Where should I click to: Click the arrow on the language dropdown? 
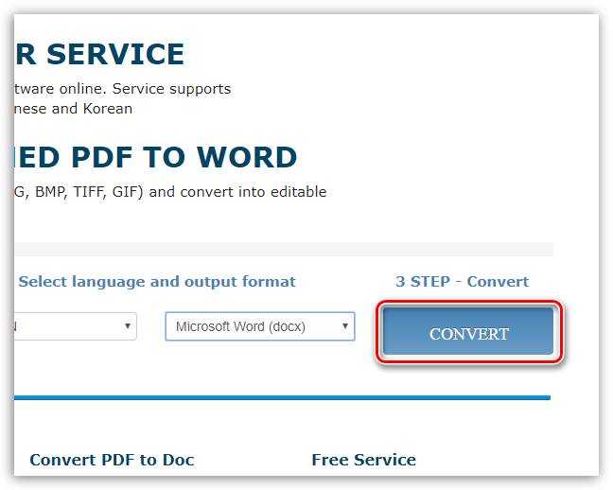tap(127, 326)
